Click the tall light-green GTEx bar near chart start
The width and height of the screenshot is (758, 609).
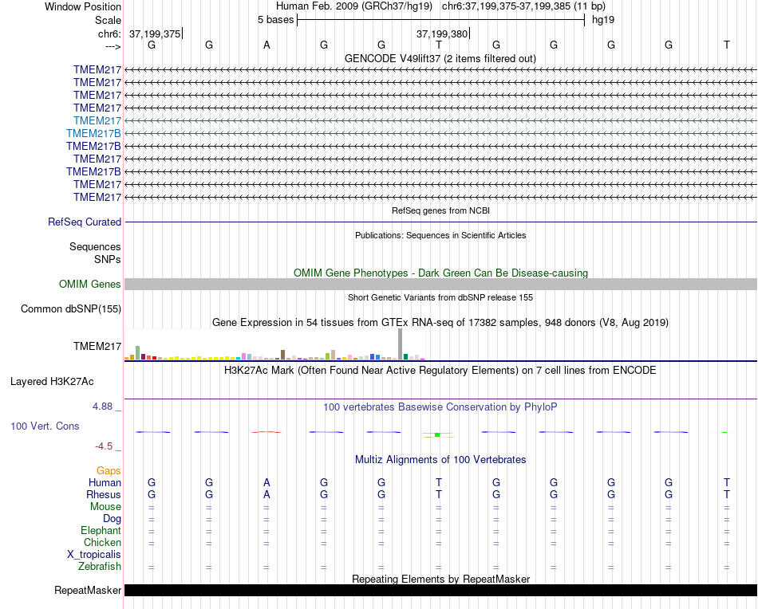pos(138,352)
